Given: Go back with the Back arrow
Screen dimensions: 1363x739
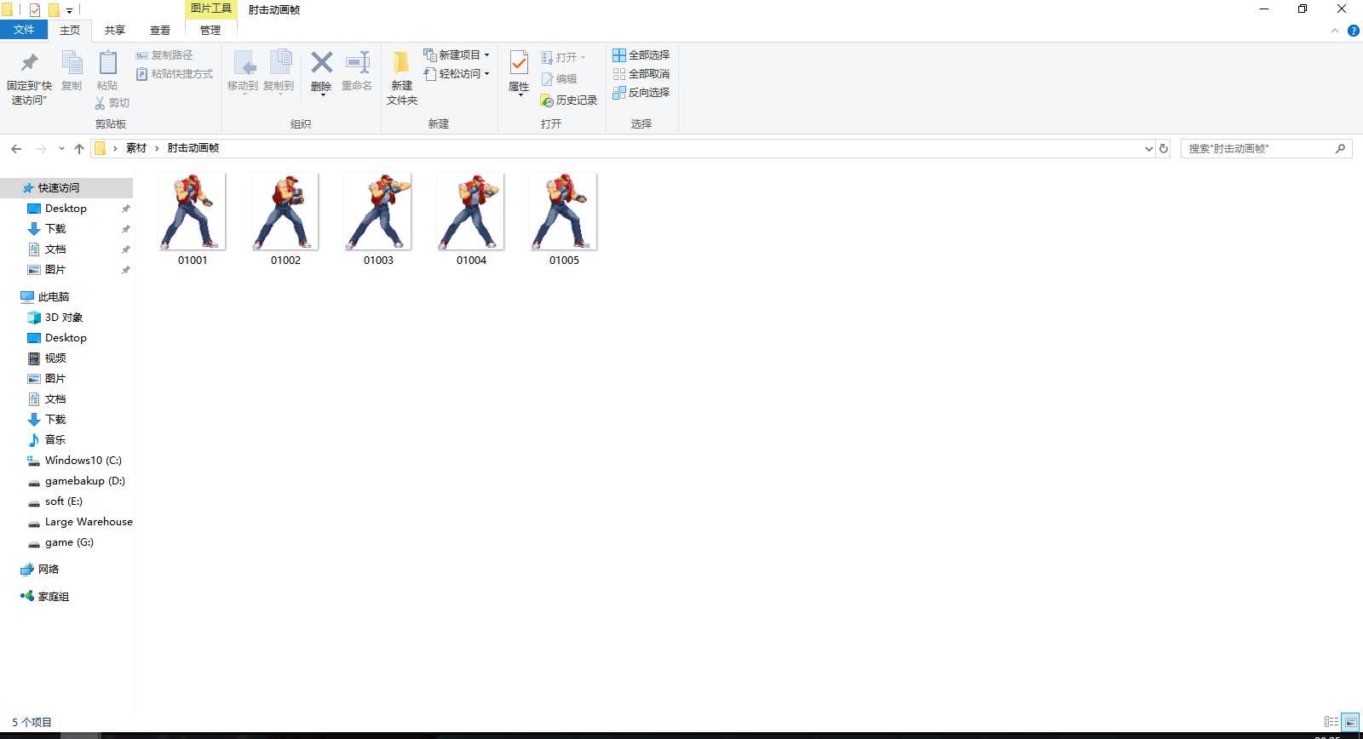Looking at the screenshot, I should 16,148.
